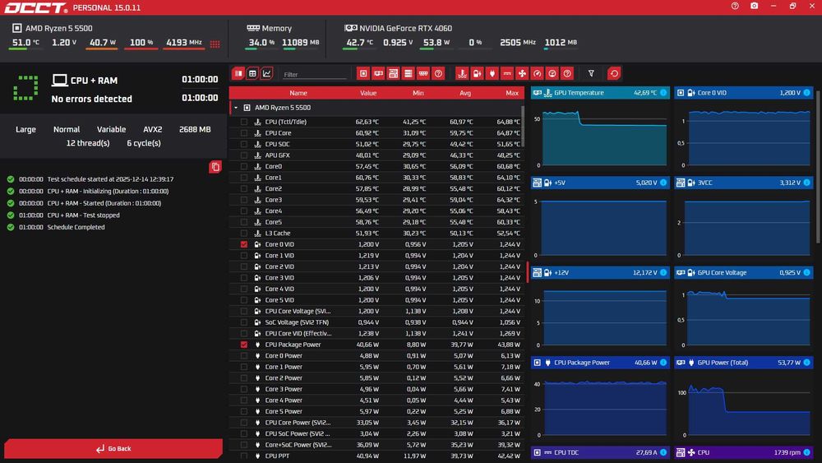This screenshot has width=822, height=463.
Task: Click the CPU fan rpm graph header
Action: [x=744, y=452]
